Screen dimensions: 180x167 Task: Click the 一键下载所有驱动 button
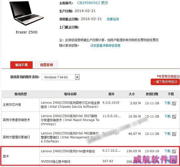click(x=165, y=82)
